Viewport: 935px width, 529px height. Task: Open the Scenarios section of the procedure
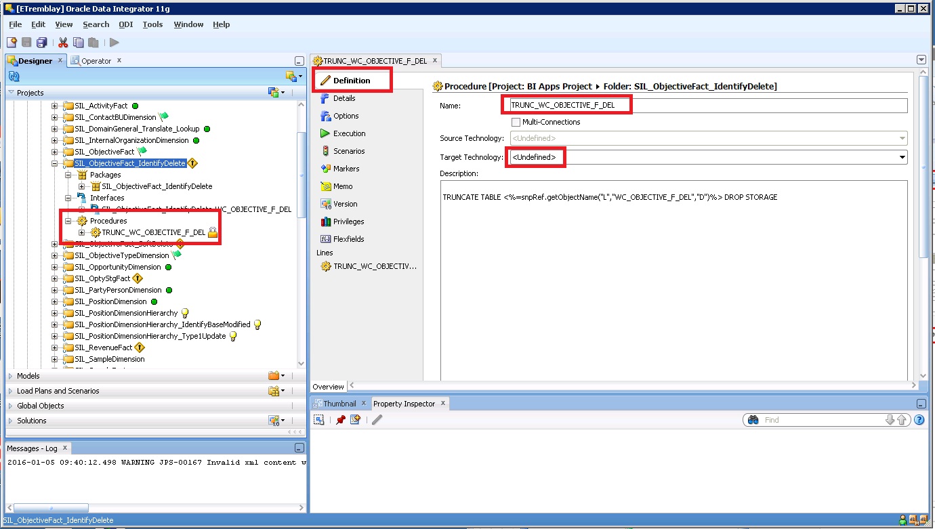pyautogui.click(x=350, y=151)
